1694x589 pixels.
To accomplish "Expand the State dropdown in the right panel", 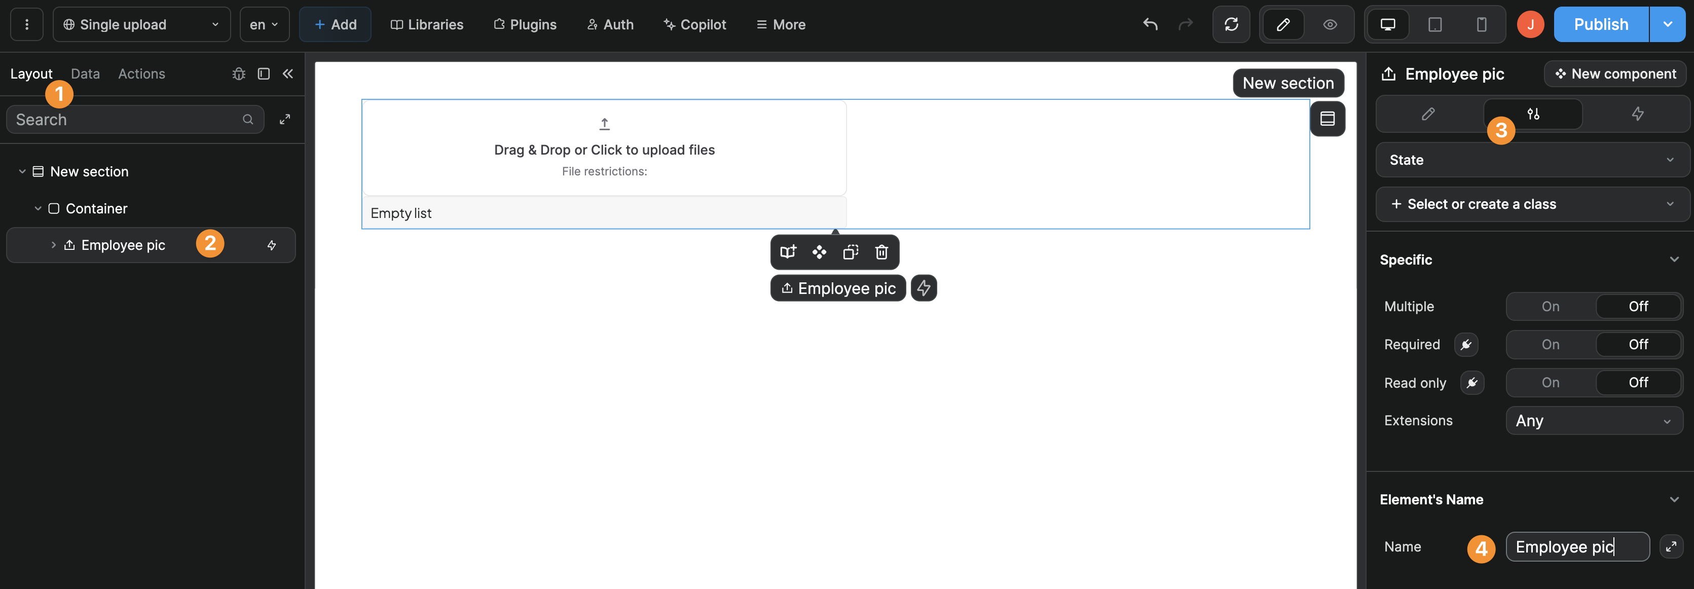I will point(1532,160).
